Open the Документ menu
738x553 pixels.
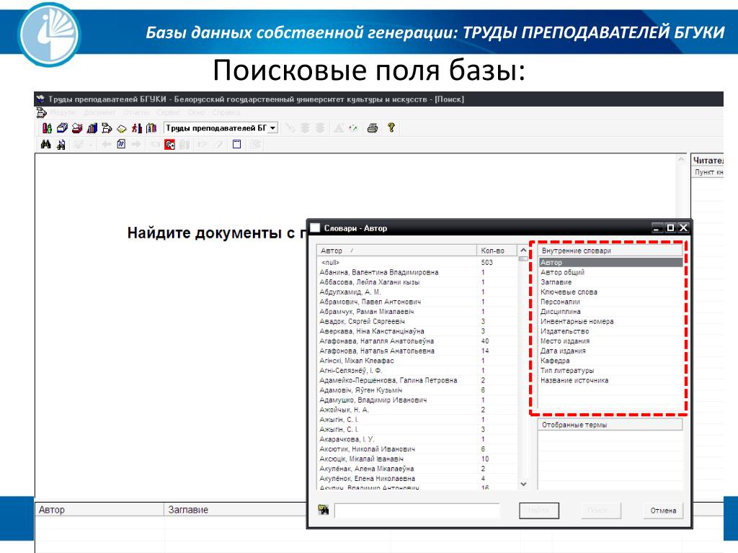click(99, 112)
